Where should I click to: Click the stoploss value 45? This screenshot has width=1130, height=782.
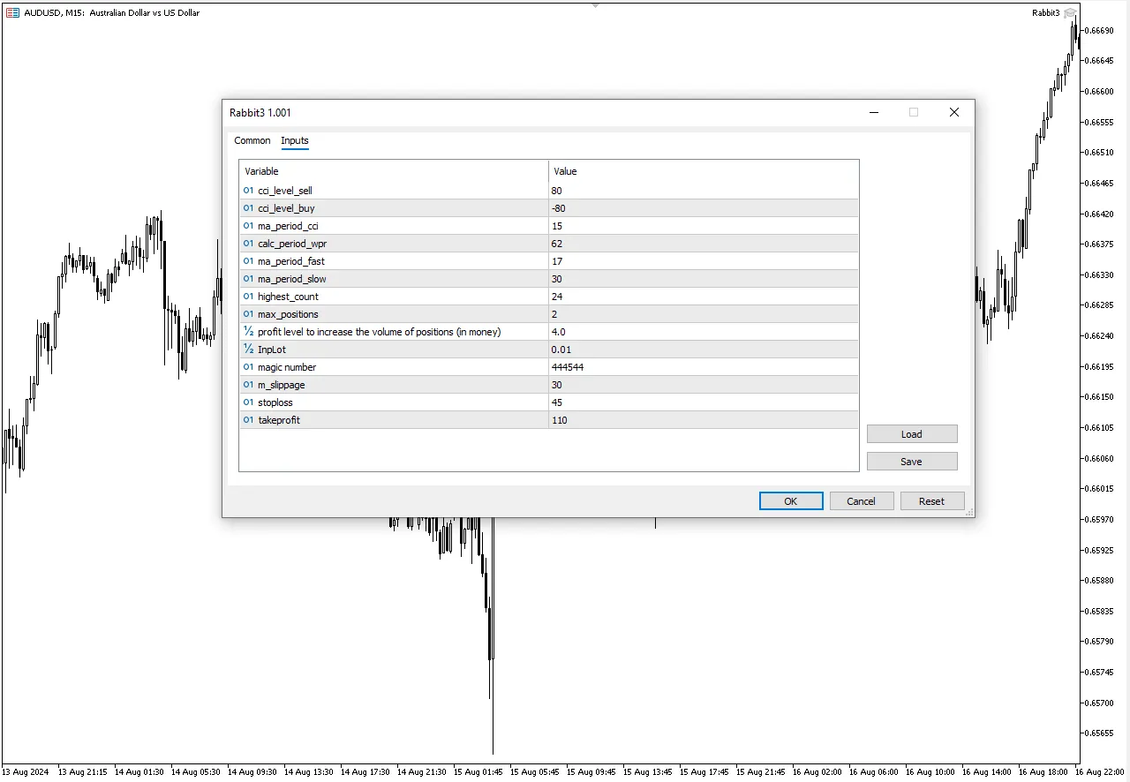coord(556,402)
